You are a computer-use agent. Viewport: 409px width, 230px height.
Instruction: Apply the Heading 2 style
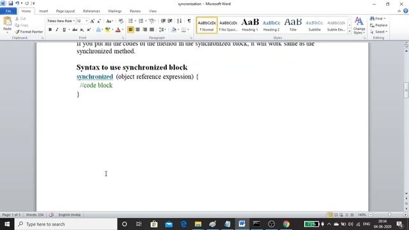(x=271, y=25)
